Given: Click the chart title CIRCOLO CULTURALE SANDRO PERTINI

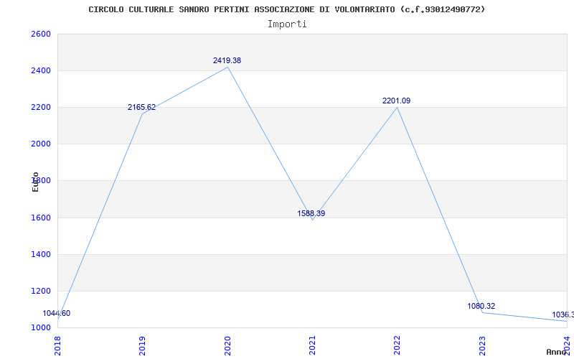Looking at the screenshot, I should [286, 9].
